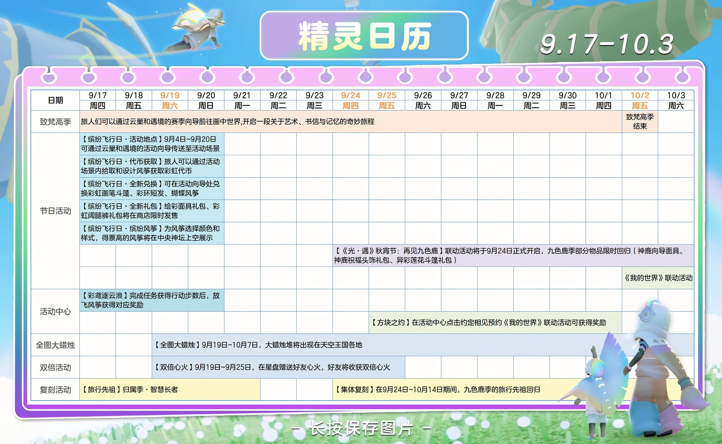
Task: Click the 缤纷飞行日·缤纷风筝 entry
Action: pyautogui.click(x=152, y=233)
